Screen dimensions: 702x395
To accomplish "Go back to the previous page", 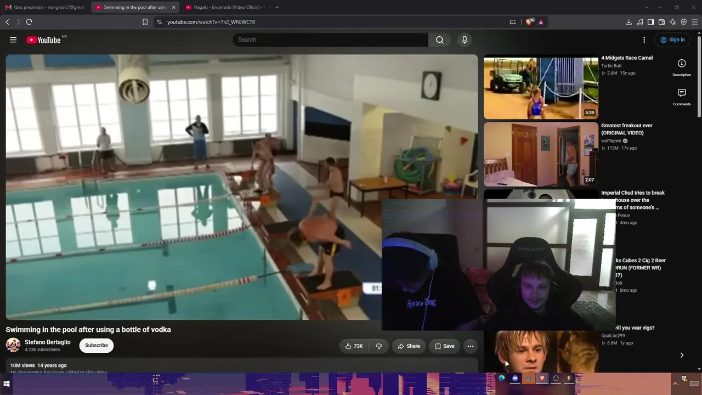I will click(x=7, y=22).
